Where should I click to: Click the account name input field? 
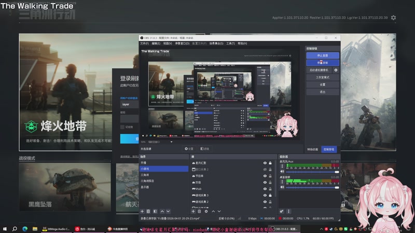coord(129,105)
